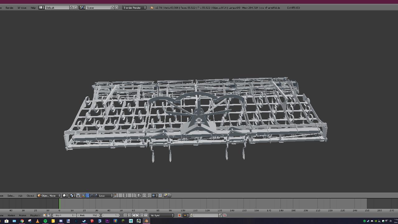
Task: Toggle lock time to other windows
Action: pos(49,215)
